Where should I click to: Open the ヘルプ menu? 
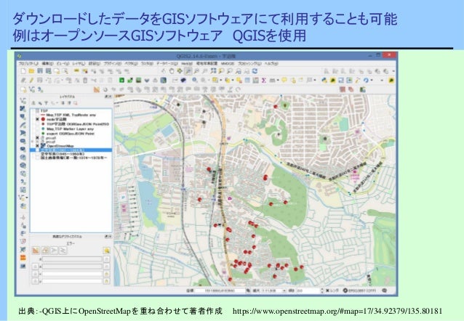tap(271, 64)
